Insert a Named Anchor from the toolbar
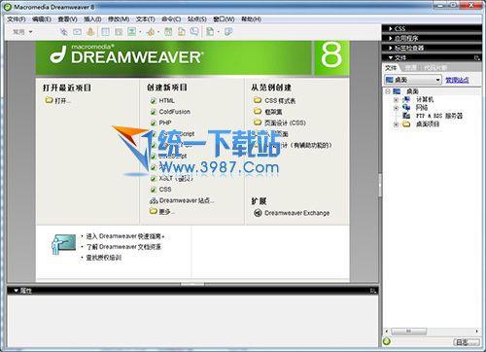Viewport: 486px width, 352px height. point(90,32)
